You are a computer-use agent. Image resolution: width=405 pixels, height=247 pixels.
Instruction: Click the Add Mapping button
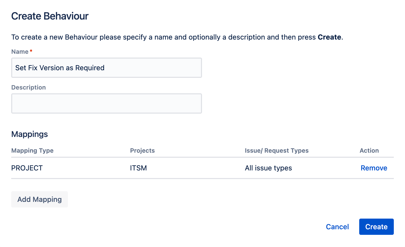(39, 199)
